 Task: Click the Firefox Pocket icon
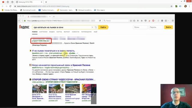pos(145,21)
